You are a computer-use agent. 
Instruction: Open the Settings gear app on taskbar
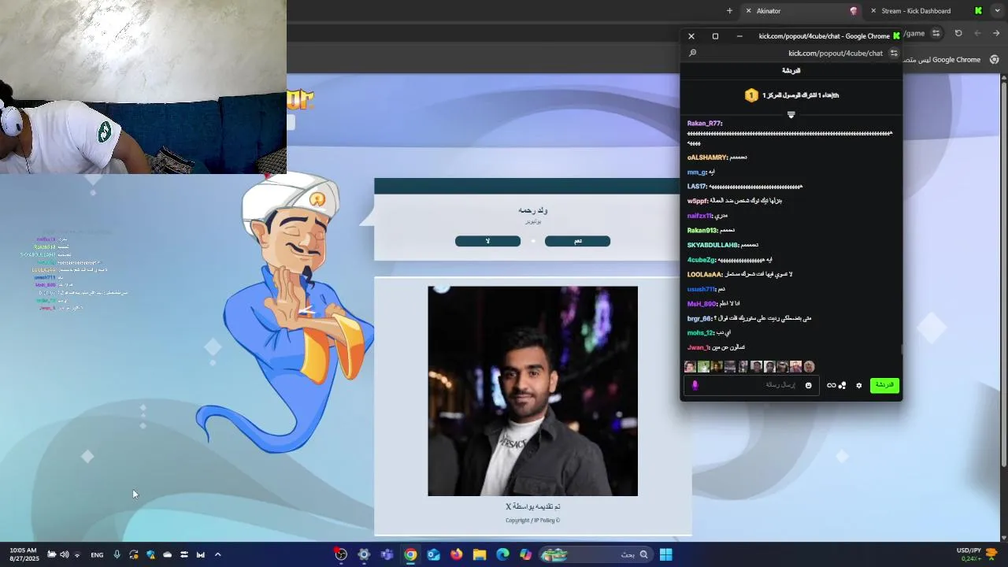(x=364, y=554)
